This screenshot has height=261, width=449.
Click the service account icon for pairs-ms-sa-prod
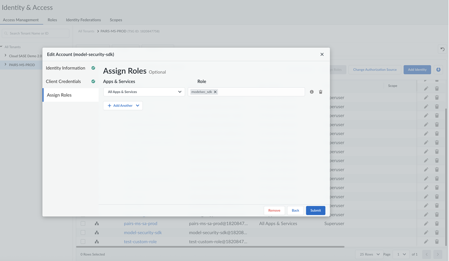[x=97, y=224]
